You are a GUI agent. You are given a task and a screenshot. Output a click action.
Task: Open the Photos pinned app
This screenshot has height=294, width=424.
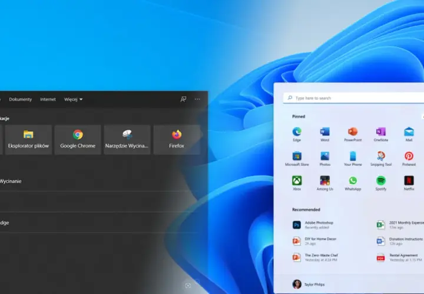tap(324, 159)
